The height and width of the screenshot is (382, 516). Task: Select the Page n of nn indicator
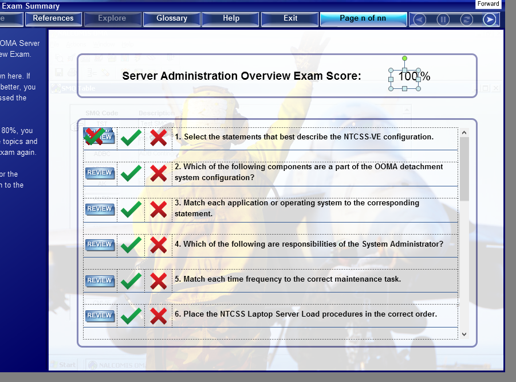pos(363,18)
